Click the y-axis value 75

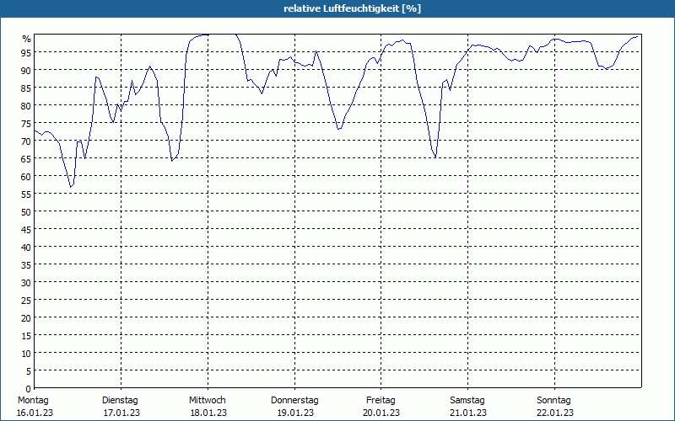click(26, 123)
